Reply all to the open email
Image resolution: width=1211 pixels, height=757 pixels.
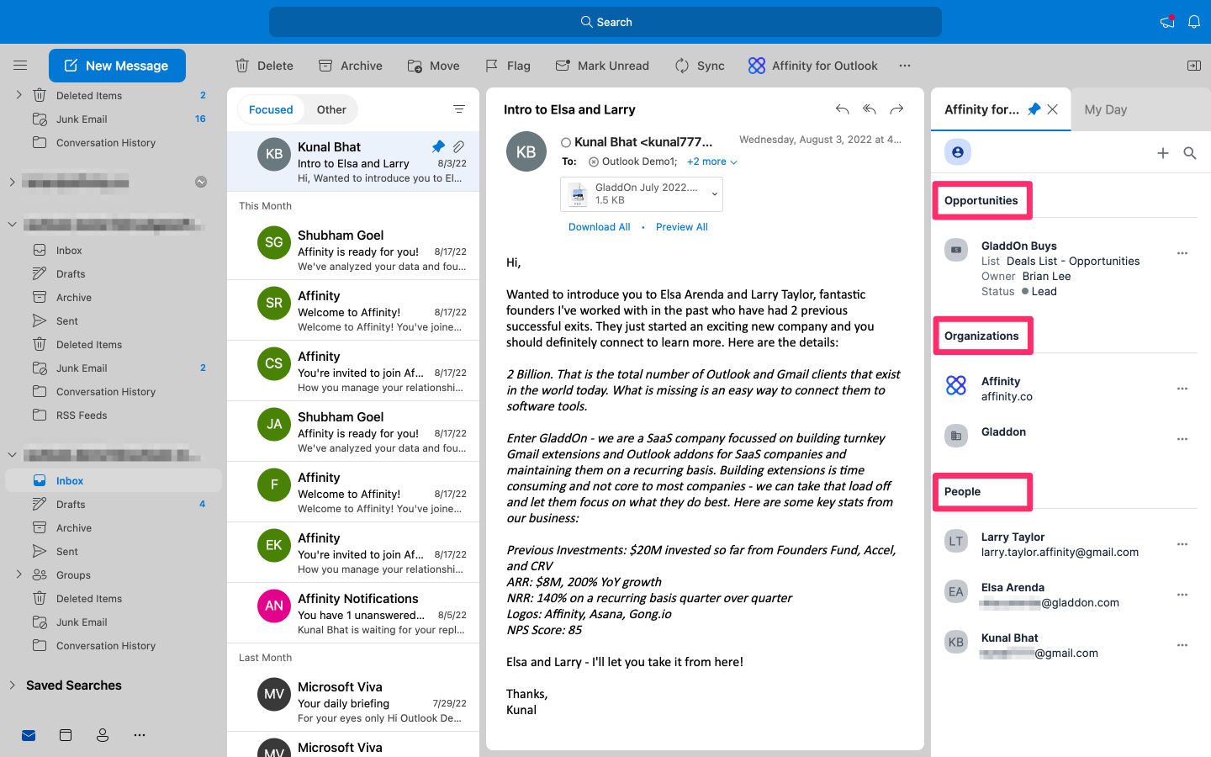(870, 109)
